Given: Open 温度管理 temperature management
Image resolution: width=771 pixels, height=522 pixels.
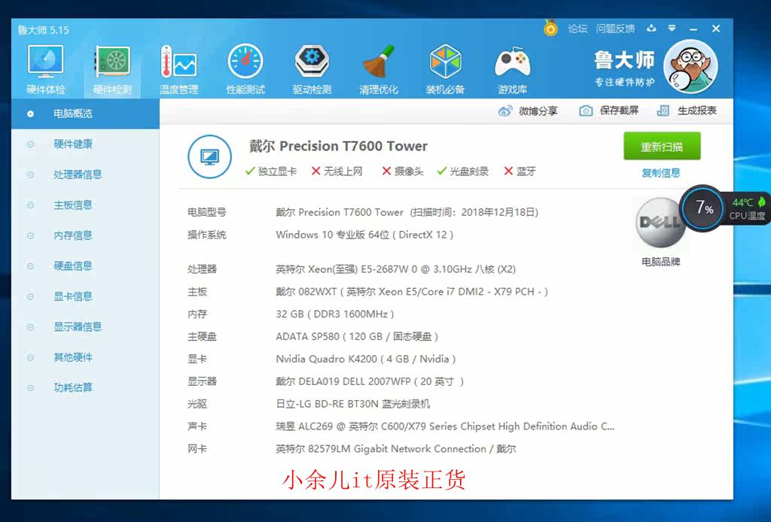Looking at the screenshot, I should tap(179, 68).
